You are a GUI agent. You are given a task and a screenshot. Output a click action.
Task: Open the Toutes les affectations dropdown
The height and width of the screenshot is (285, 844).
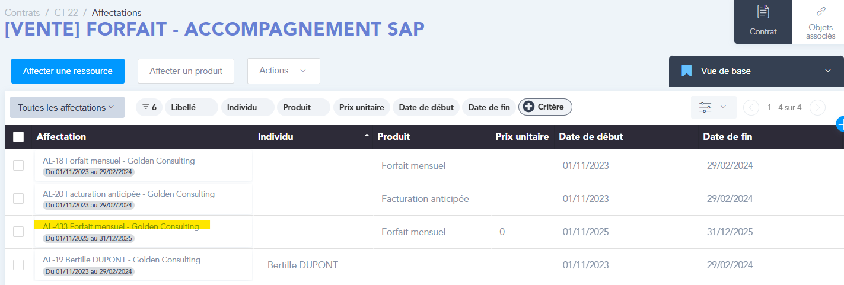[67, 107]
